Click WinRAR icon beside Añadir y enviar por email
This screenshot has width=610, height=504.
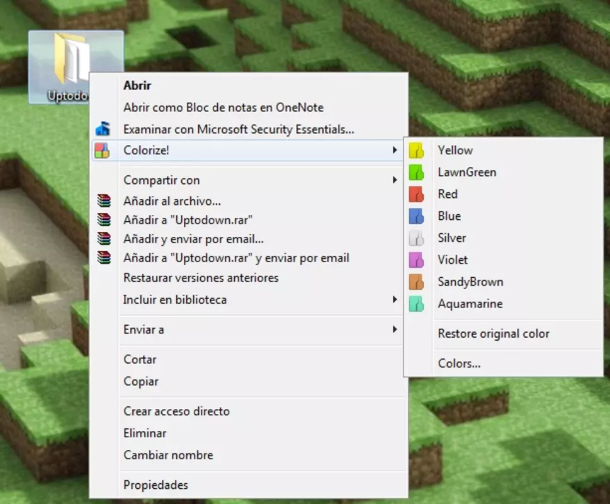(104, 239)
